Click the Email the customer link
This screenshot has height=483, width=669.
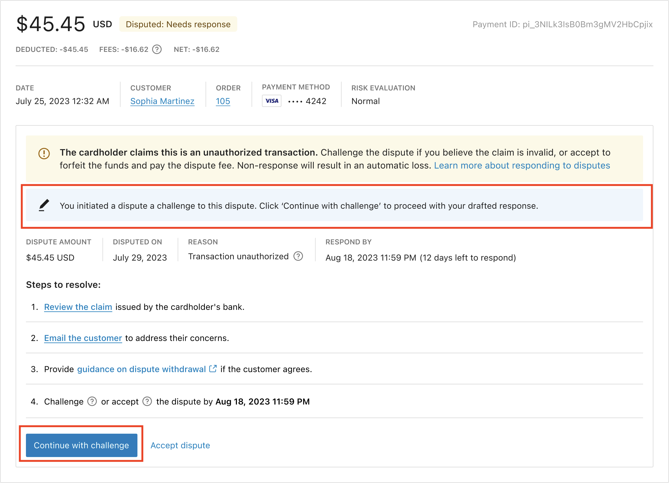tap(83, 338)
